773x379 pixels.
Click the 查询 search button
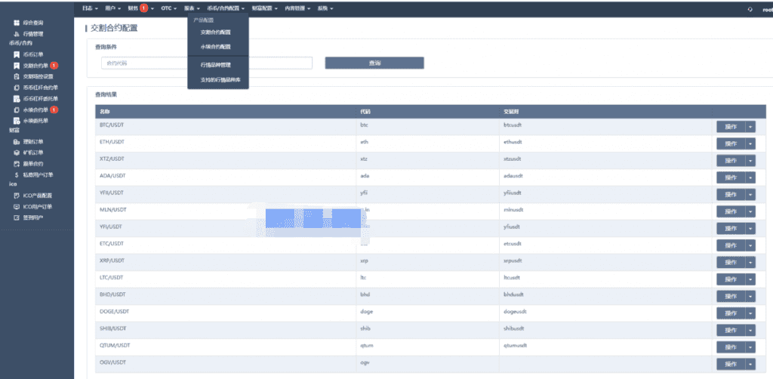coord(374,63)
